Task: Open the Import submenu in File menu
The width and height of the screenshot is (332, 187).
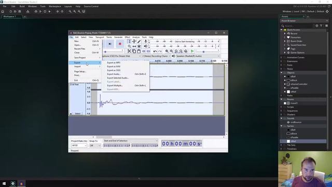Action: (x=85, y=66)
